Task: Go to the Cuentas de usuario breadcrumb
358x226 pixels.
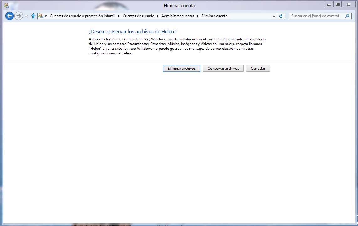Action: [138, 16]
